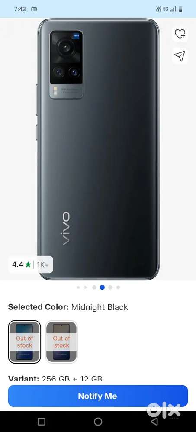Viewport: 196px width, 432px height.
Task: Select the active blue carousel dot
Action: click(102, 287)
